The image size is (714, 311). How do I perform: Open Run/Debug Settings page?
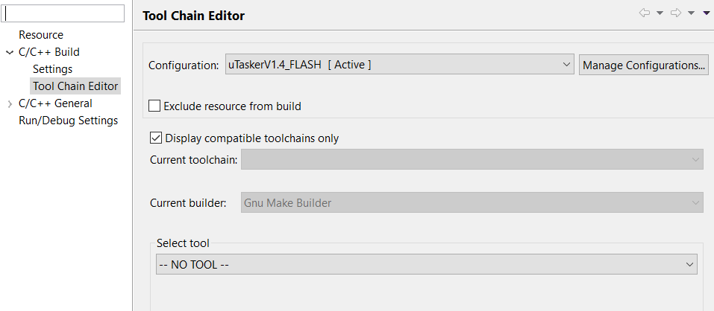[68, 121]
